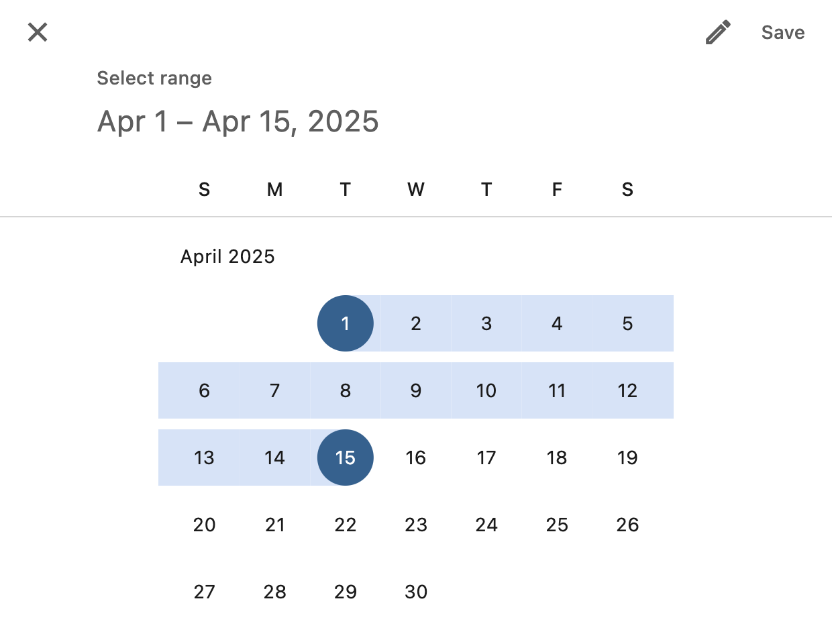Select April 1 start date
This screenshot has height=644, width=832.
point(346,323)
